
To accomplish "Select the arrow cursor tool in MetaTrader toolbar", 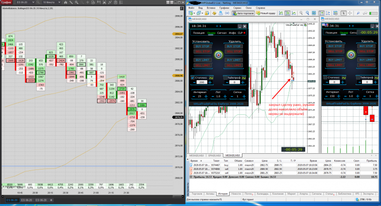I will tap(343, 13).
